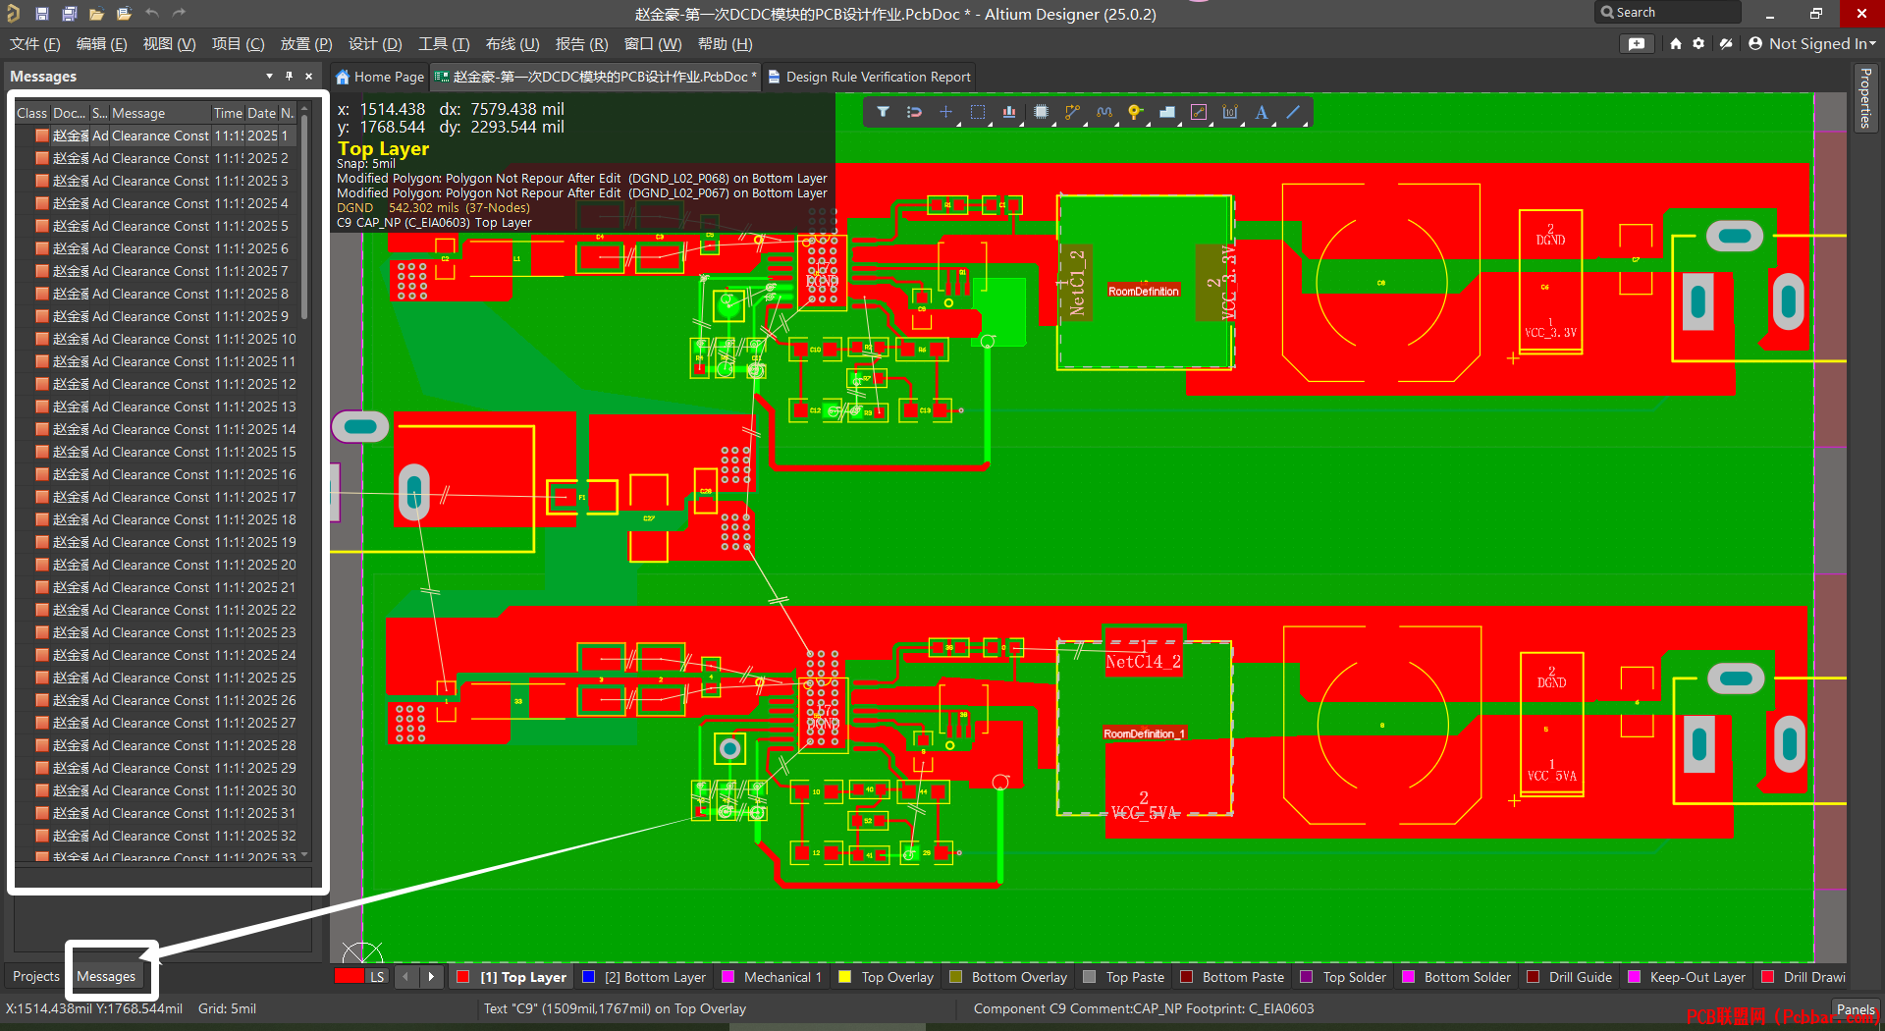Click the home icon in top bar
The image size is (1885, 1031).
pos(1676,44)
